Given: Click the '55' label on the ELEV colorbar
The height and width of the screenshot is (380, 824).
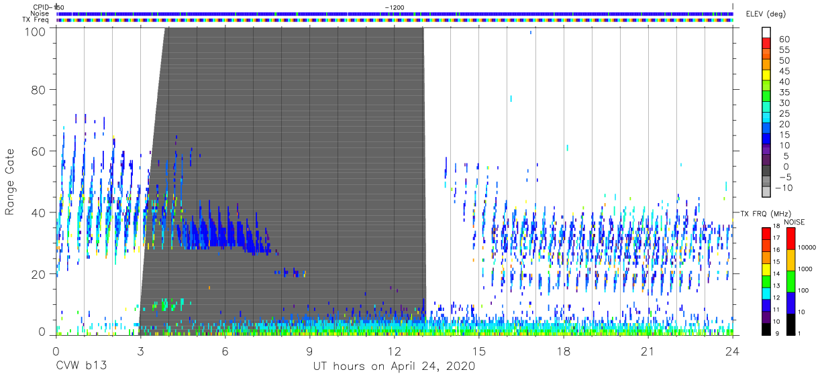Looking at the screenshot, I should [x=784, y=50].
